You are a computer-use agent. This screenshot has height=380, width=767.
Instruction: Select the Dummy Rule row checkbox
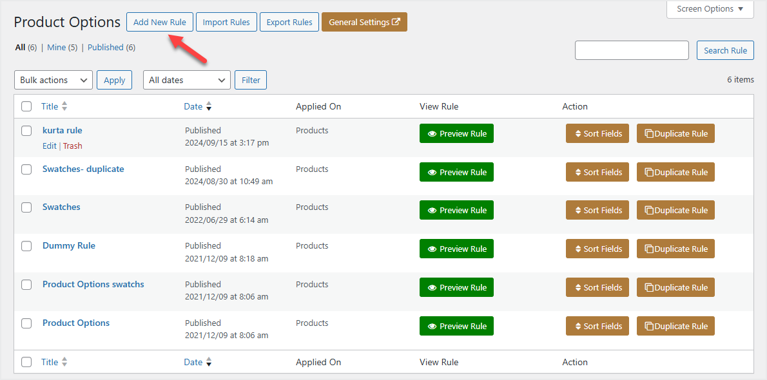point(26,246)
